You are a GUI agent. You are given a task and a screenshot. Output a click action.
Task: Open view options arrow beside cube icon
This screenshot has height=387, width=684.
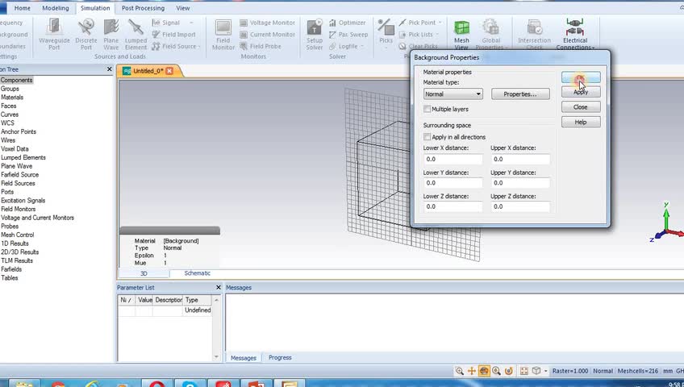545,371
